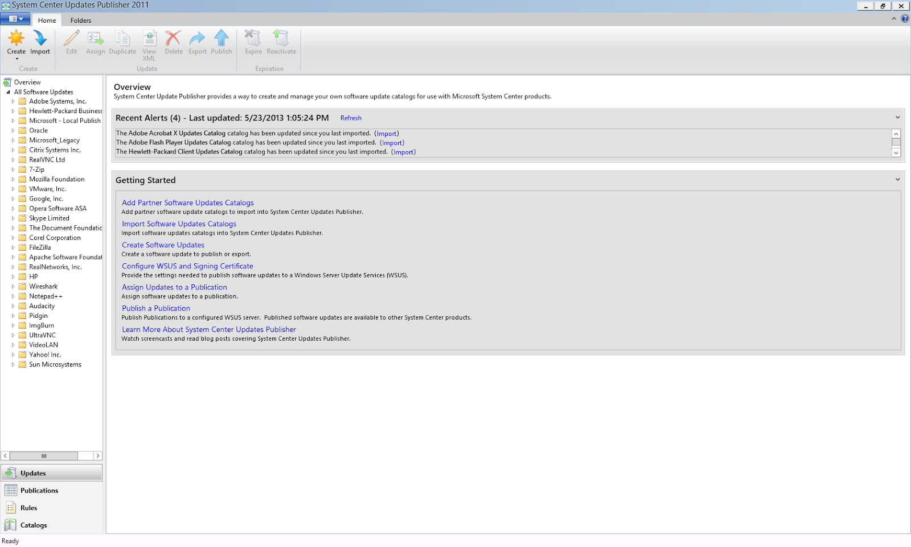Viewport: 911px width, 547px height.
Task: Open the Rules workspace
Action: click(x=28, y=507)
